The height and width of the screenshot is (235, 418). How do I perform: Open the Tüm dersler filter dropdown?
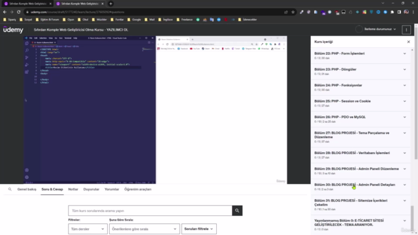coord(88,229)
